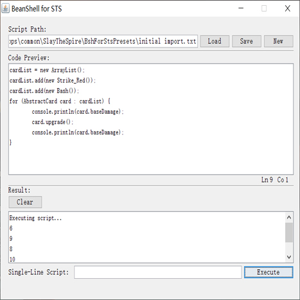Click the result scrollbar down arrow
This screenshot has width=300, height=300.
[x=289, y=257]
